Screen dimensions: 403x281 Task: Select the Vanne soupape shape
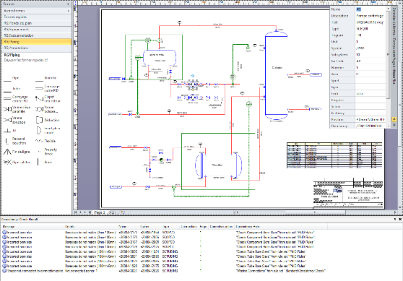[x=14, y=120]
